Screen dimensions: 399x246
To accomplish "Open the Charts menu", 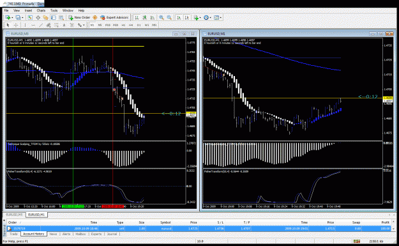I will point(41,10).
